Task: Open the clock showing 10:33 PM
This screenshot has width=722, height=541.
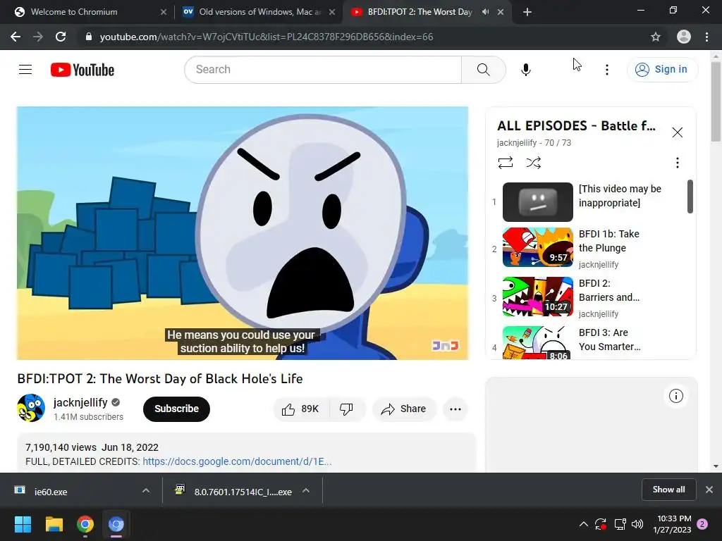Action: coord(672,524)
